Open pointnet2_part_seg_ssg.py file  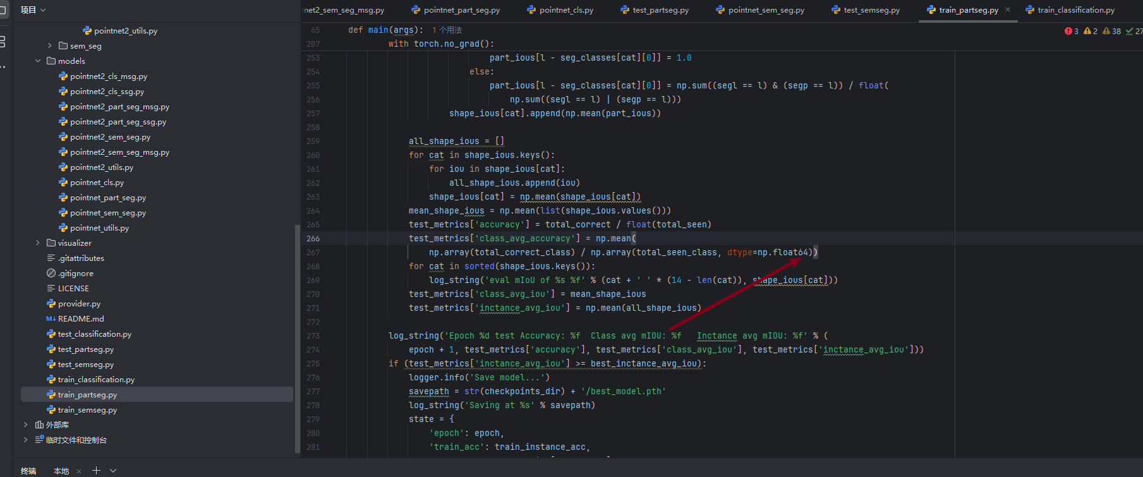tap(112, 122)
